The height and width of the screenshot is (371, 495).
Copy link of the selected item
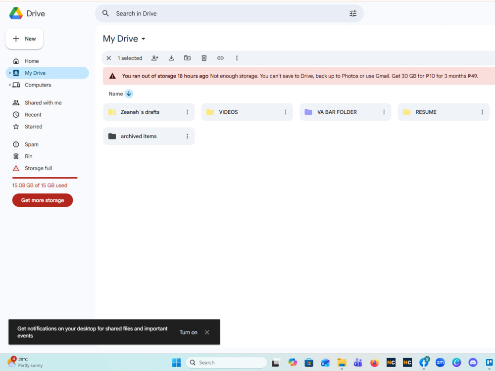(220, 58)
